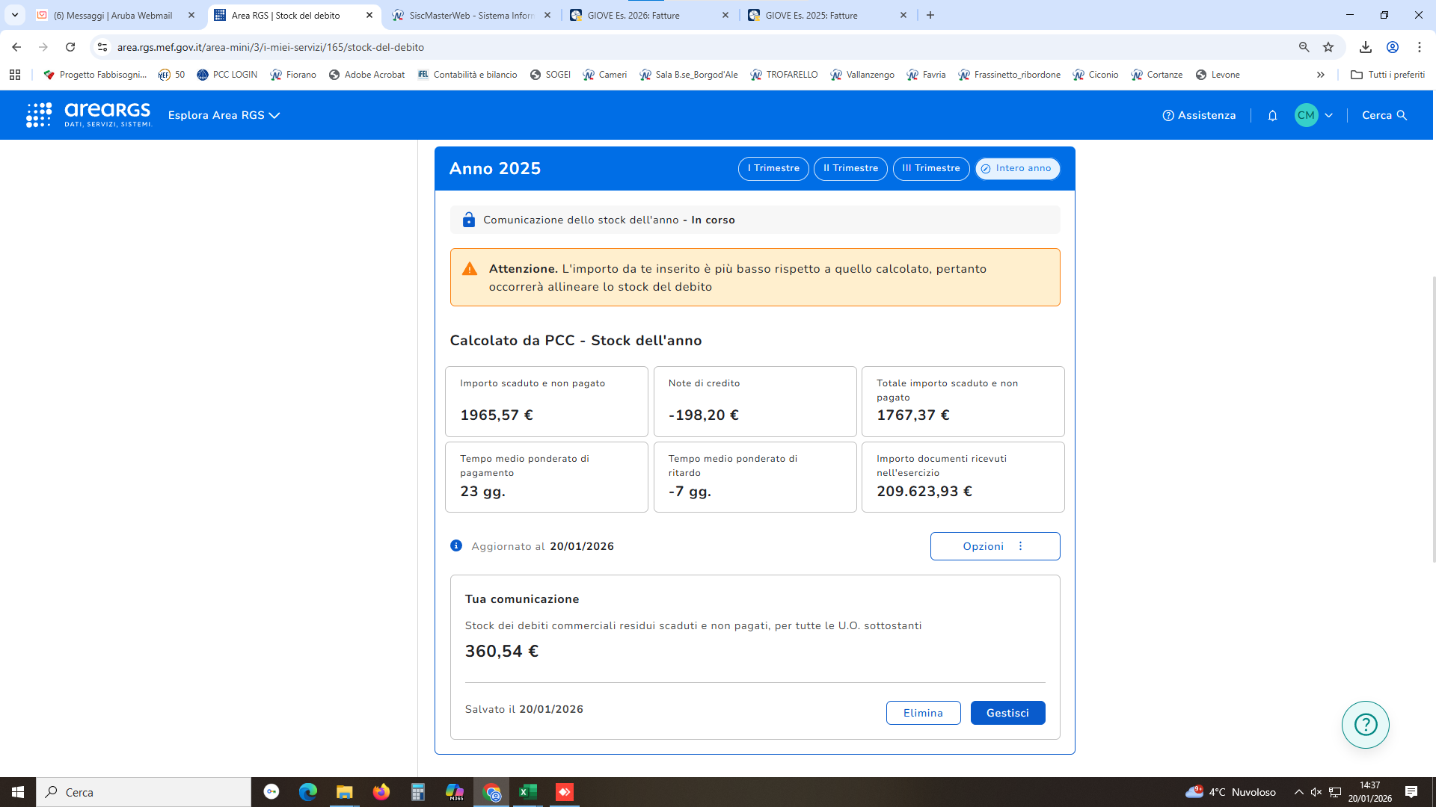The image size is (1436, 807).
Task: Click the blue info icon beside Aggiornato
Action: pyautogui.click(x=456, y=546)
